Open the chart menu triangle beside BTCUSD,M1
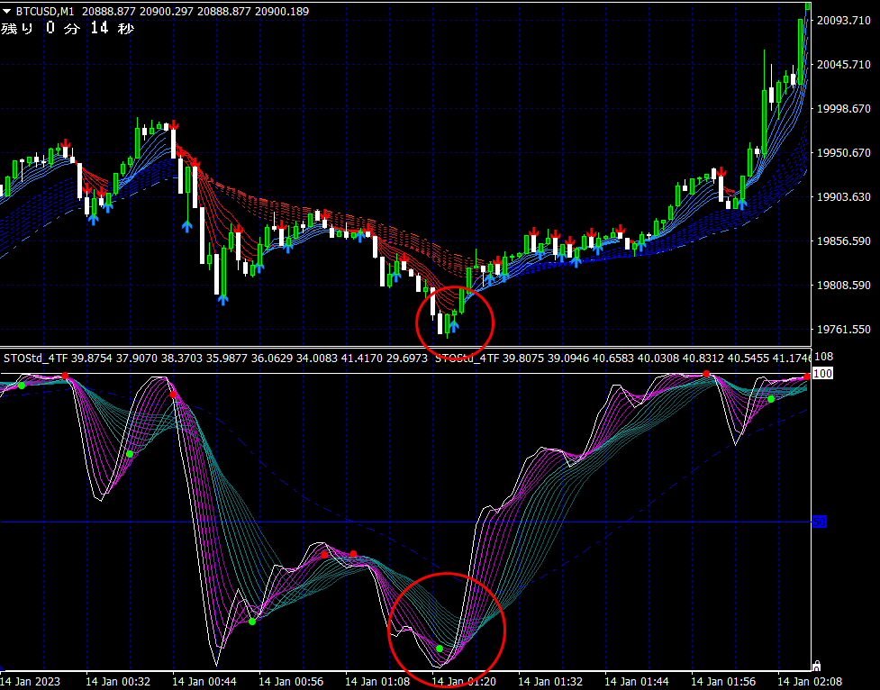 [x=7, y=11]
